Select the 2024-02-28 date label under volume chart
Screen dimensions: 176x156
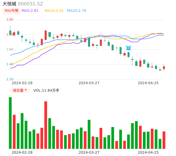22,152
